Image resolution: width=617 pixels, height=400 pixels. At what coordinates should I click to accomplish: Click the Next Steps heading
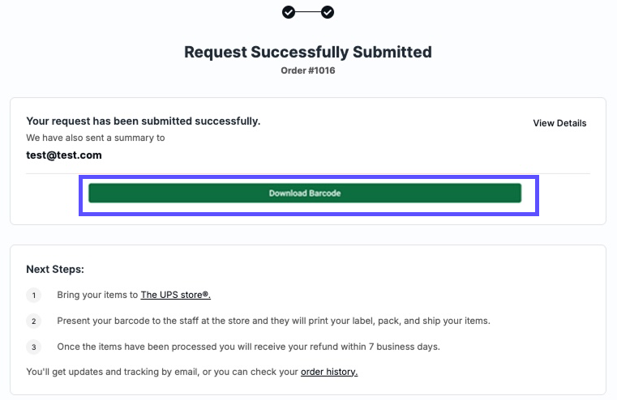click(55, 269)
